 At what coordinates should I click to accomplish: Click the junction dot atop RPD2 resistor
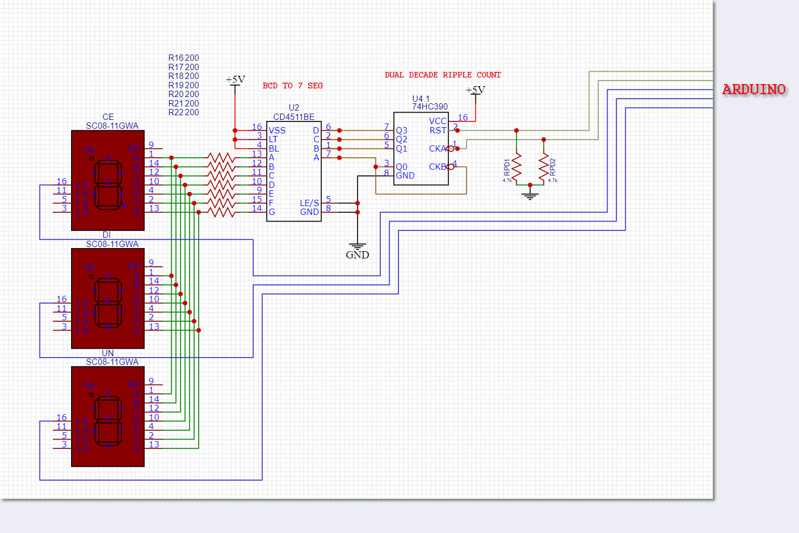[x=544, y=140]
